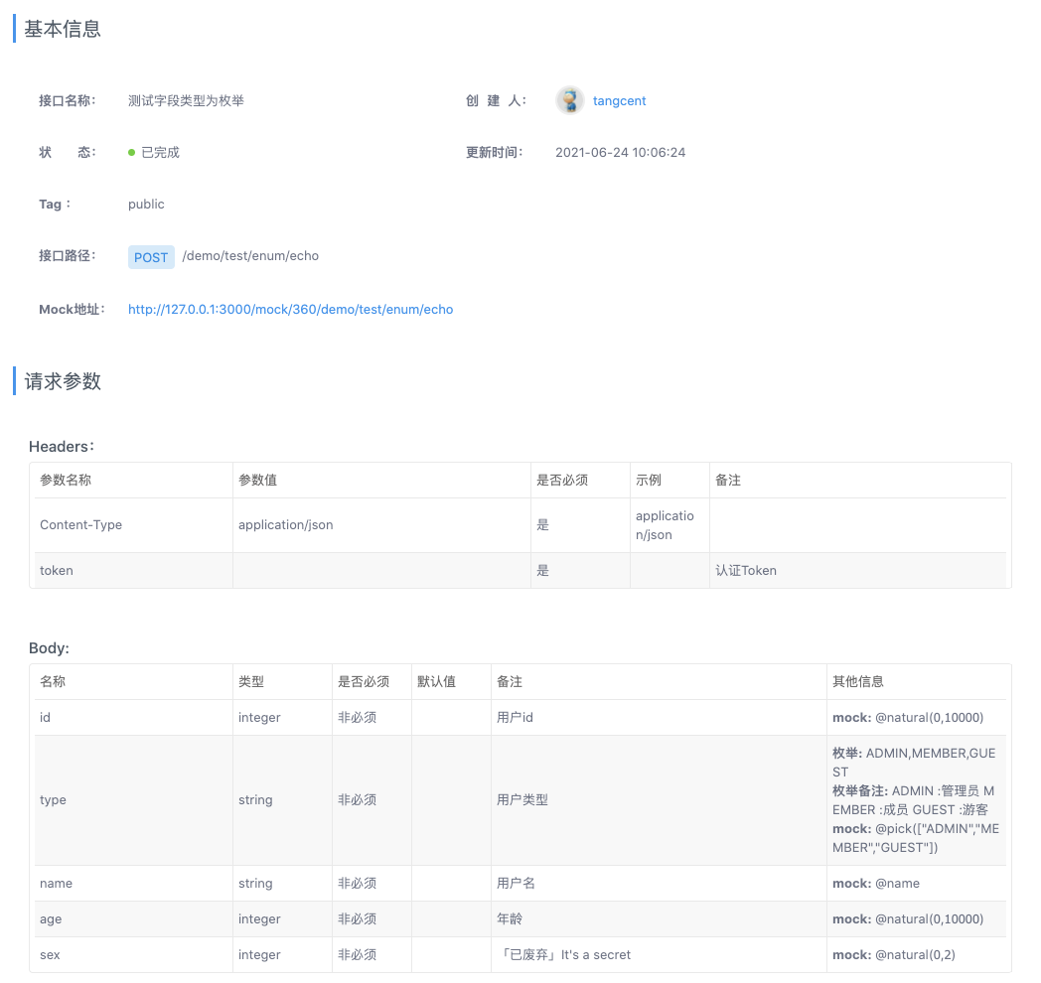Click the tangcent avatar icon
Image resolution: width=1041 pixels, height=983 pixels.
point(569,100)
